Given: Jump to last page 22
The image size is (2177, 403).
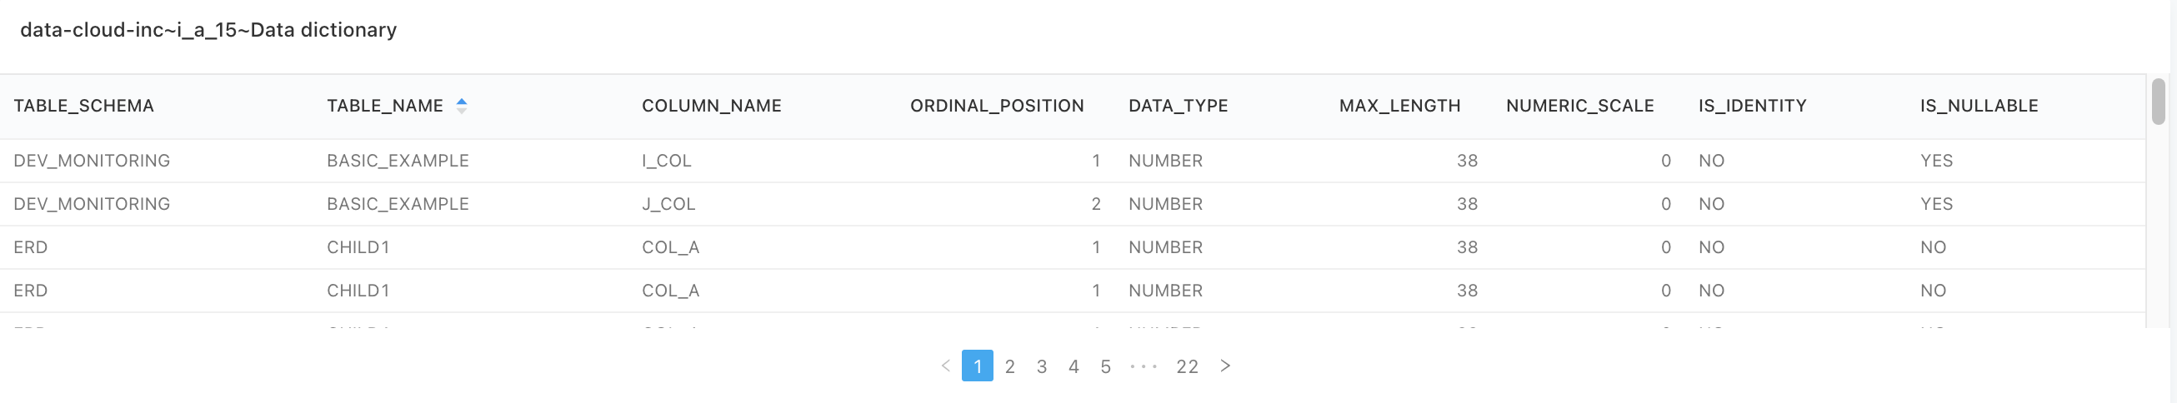Looking at the screenshot, I should 1188,366.
